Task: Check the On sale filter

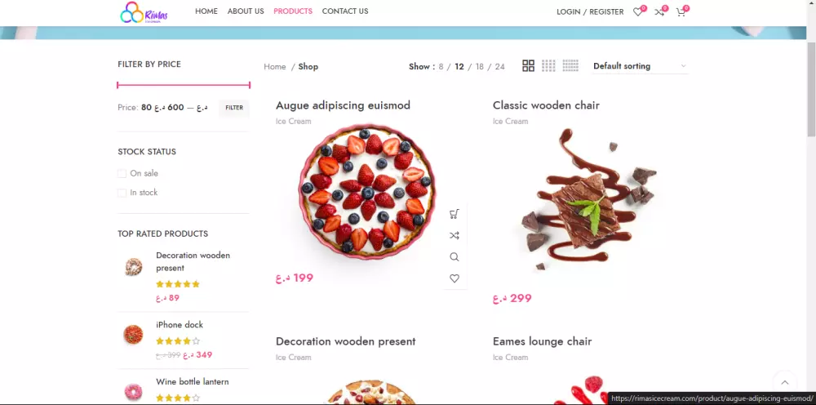Action: coord(122,173)
